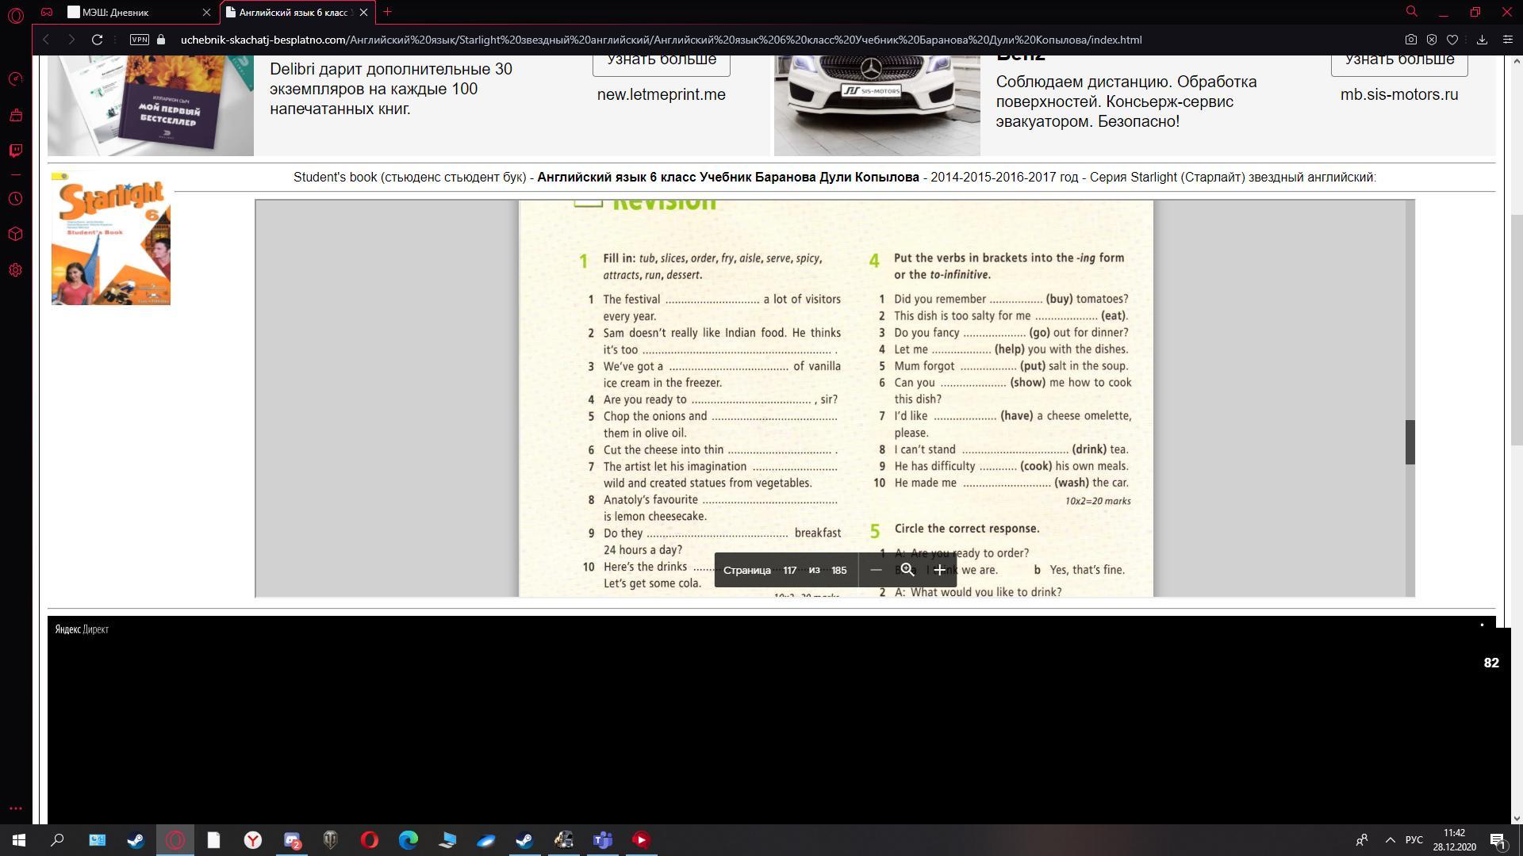Open Easy Setup sliders icon

click(x=1507, y=40)
